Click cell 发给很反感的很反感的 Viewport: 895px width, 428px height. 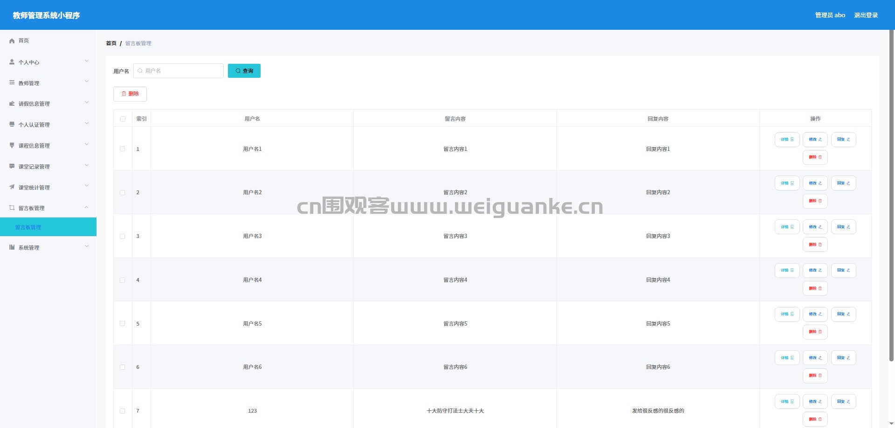click(658, 411)
